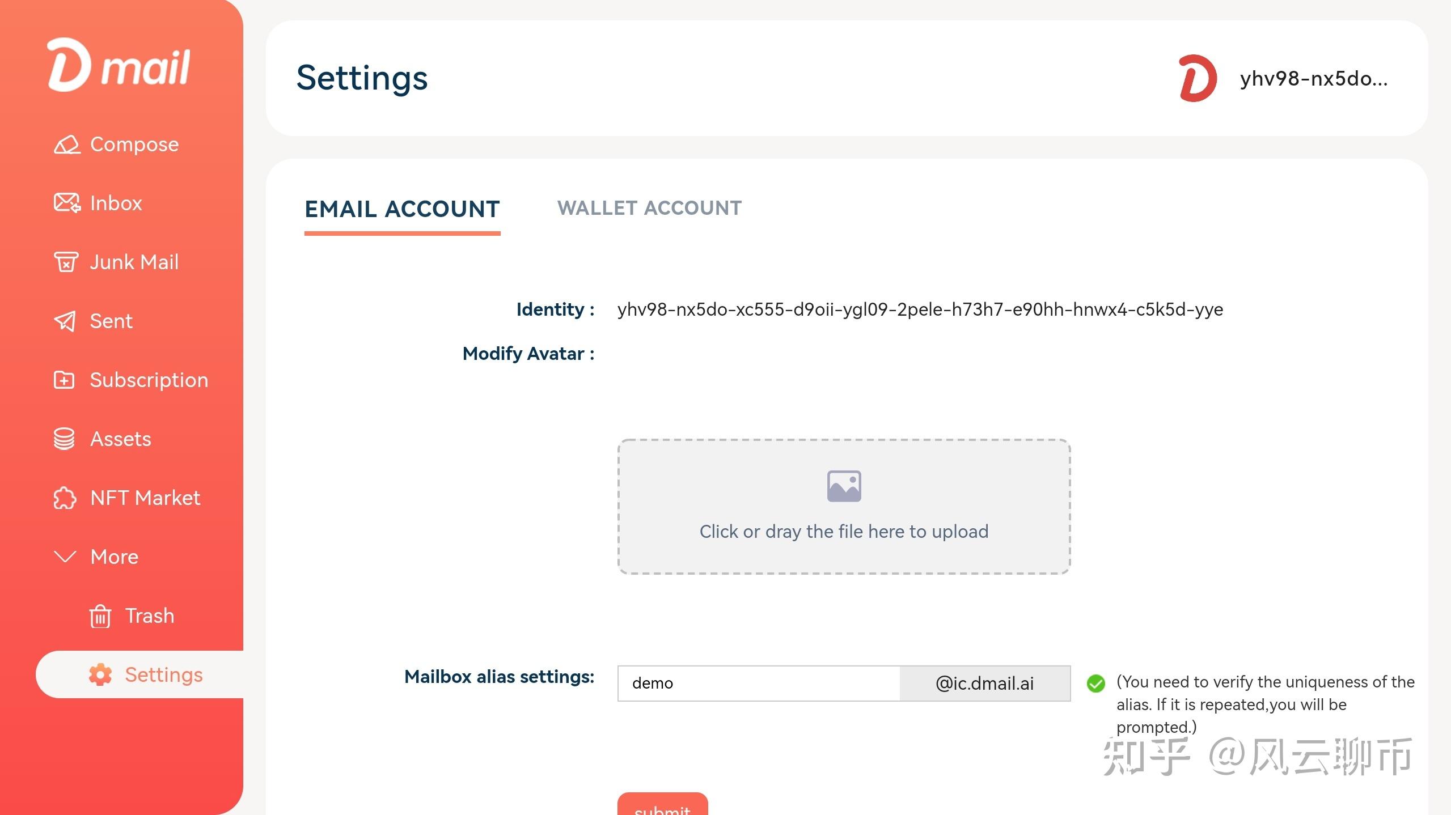The image size is (1451, 815).
Task: Click the red D profile avatar
Action: tap(1198, 78)
